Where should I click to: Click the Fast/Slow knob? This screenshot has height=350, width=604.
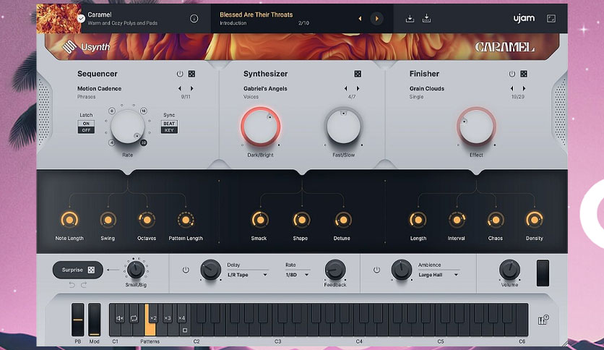point(343,127)
